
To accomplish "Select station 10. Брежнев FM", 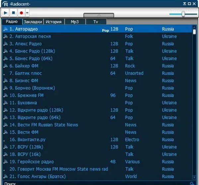I will [97, 95].
